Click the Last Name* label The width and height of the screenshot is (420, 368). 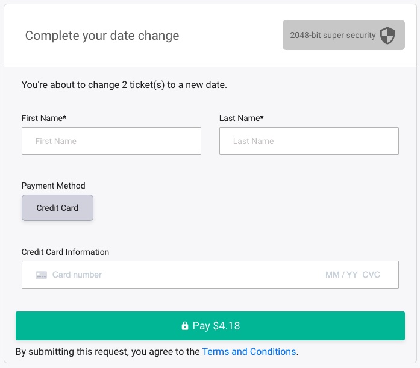[241, 118]
